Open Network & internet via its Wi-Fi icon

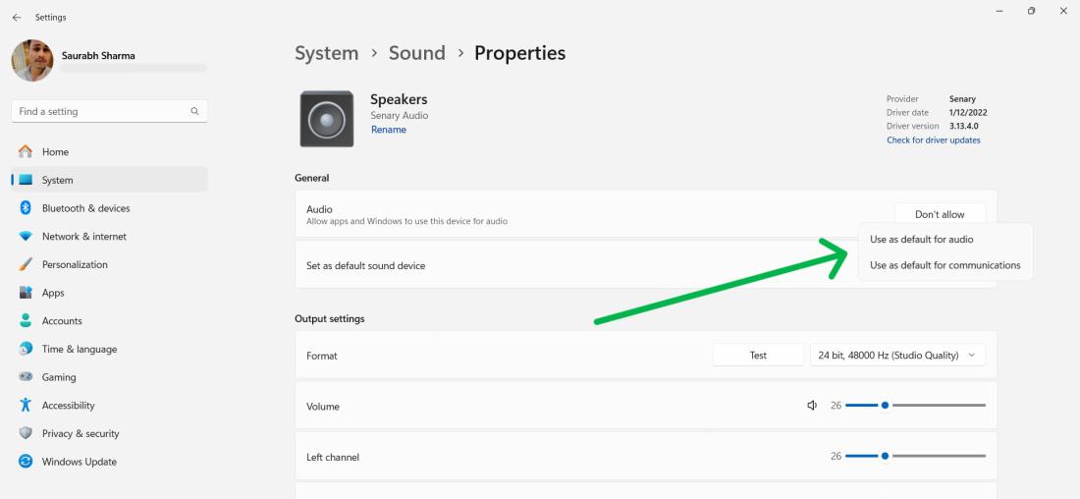[x=26, y=237]
